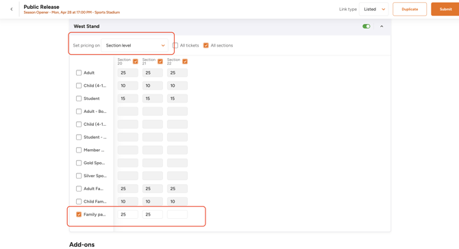
Task: Click the Child Fam... Section 22 price field
Action: click(x=177, y=201)
